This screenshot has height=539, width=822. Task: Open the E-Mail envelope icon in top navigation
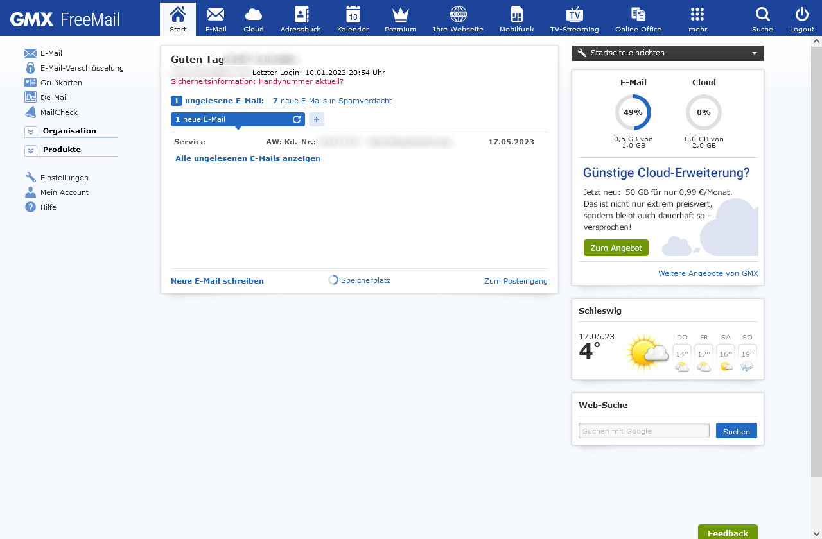pyautogui.click(x=216, y=19)
